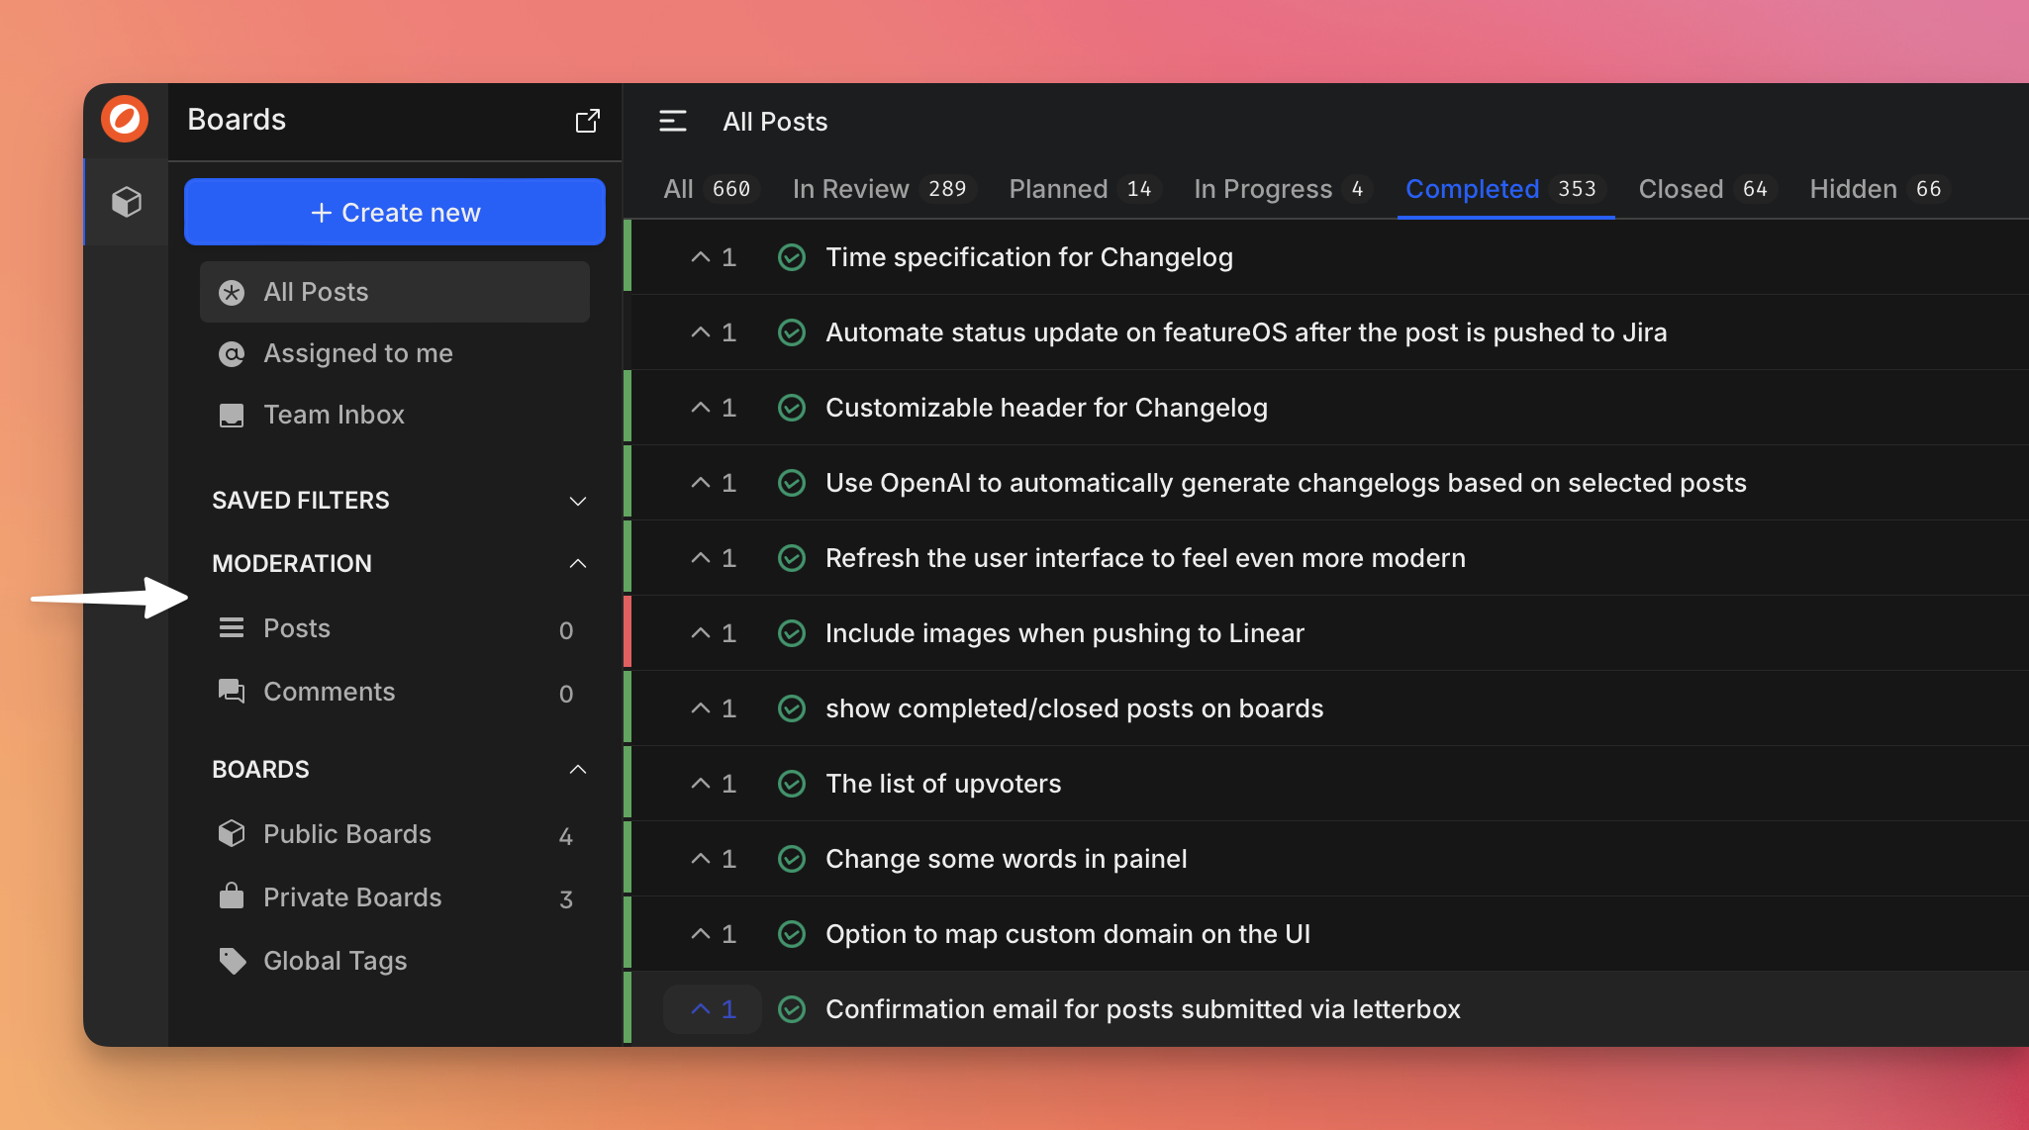2029x1130 pixels.
Task: Click Team Inbox tray icon
Action: [x=232, y=415]
